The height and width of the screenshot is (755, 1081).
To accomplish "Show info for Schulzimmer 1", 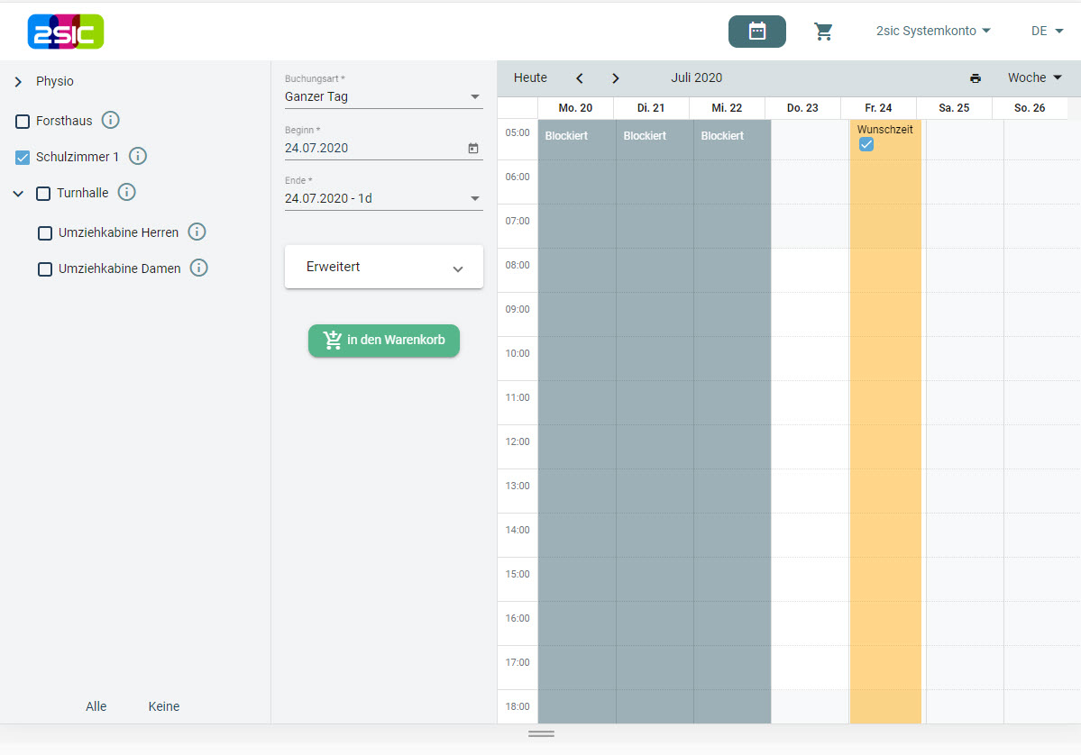I will click(x=138, y=156).
